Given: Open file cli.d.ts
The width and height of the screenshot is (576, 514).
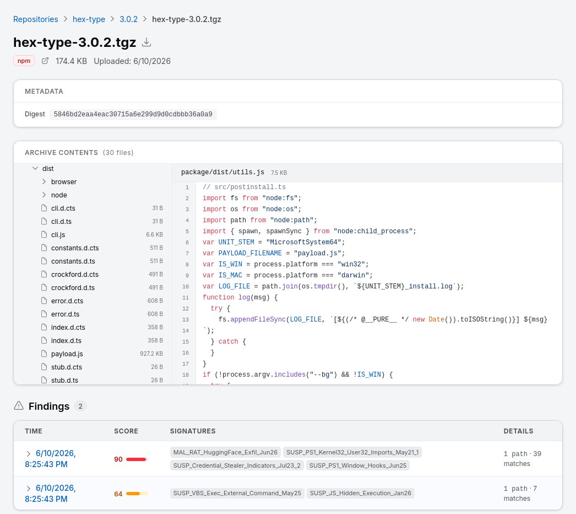Looking at the screenshot, I should click(x=61, y=222).
